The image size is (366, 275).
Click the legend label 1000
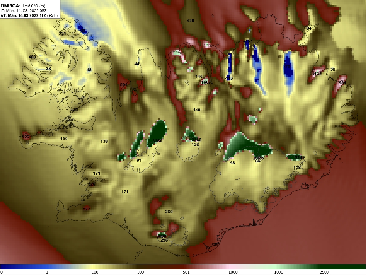tap(233, 272)
